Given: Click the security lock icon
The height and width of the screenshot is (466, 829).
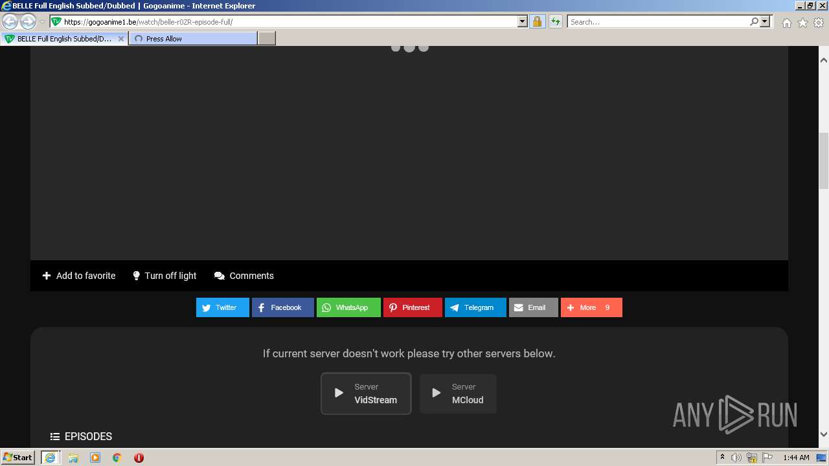Looking at the screenshot, I should pyautogui.click(x=537, y=22).
